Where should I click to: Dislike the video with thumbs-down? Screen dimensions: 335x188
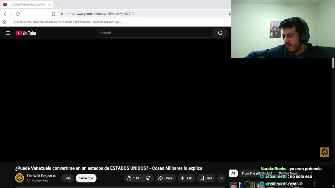(x=148, y=178)
